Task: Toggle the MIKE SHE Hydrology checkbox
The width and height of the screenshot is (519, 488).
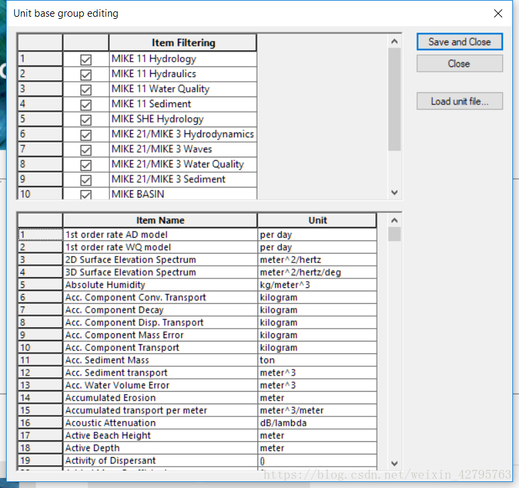Action: click(86, 120)
